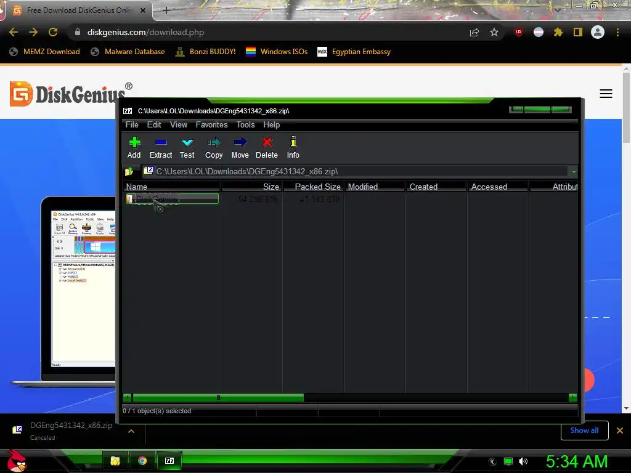Sort by the Packed Size column

click(314, 187)
